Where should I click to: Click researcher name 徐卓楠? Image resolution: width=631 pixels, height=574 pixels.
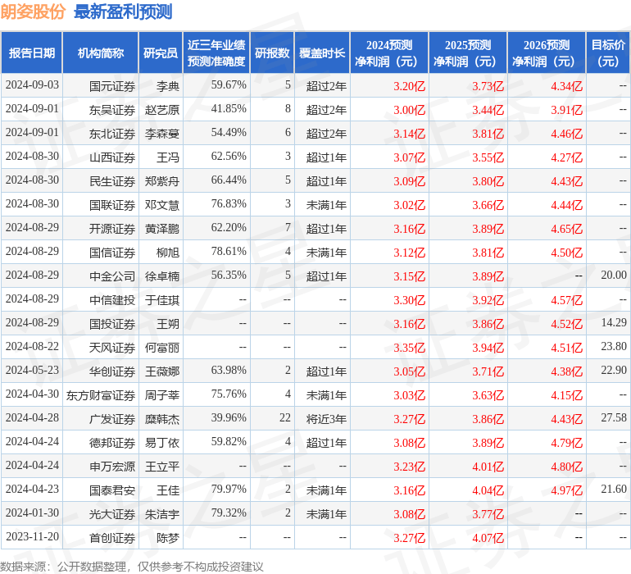pyautogui.click(x=162, y=276)
